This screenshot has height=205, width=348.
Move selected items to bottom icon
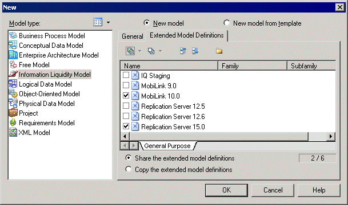click(x=195, y=51)
